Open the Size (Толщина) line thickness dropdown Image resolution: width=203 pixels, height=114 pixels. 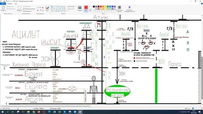[x=80, y=9]
